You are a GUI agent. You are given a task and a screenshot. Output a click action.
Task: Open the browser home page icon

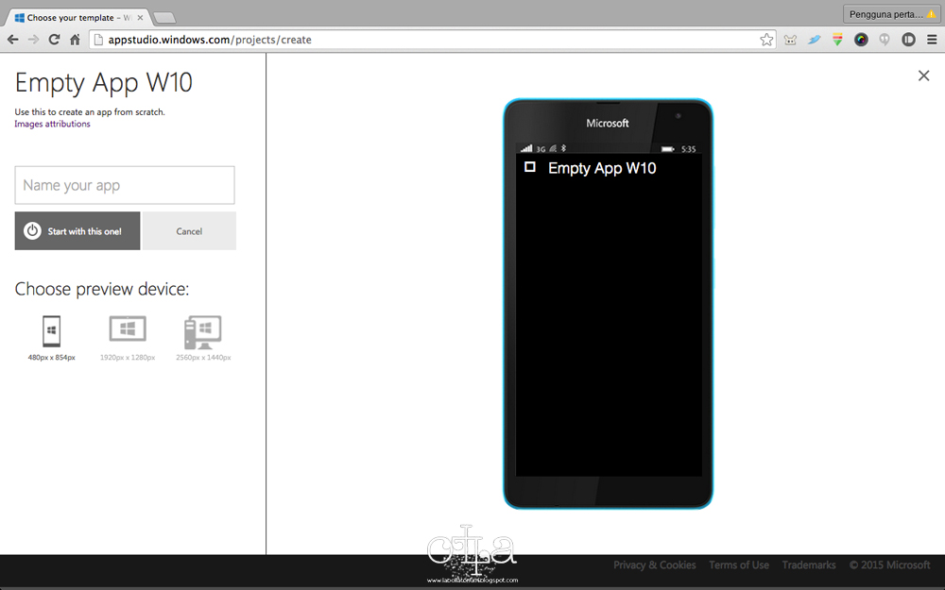pyautogui.click(x=75, y=40)
